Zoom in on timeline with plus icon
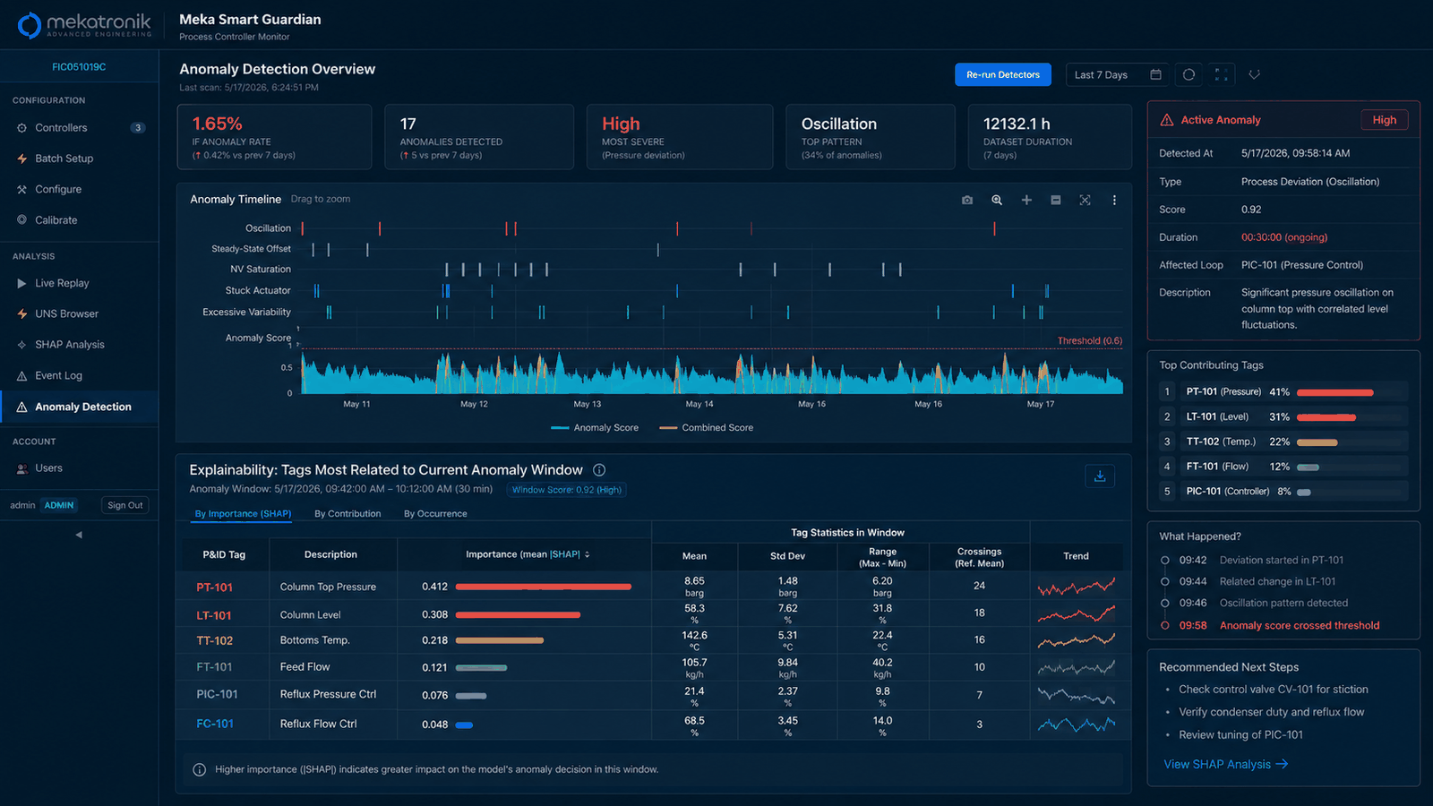The image size is (1433, 806). (1026, 200)
